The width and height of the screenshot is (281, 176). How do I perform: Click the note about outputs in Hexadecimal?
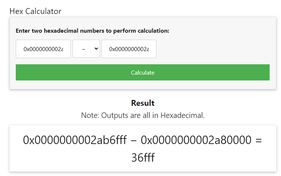pyautogui.click(x=143, y=115)
